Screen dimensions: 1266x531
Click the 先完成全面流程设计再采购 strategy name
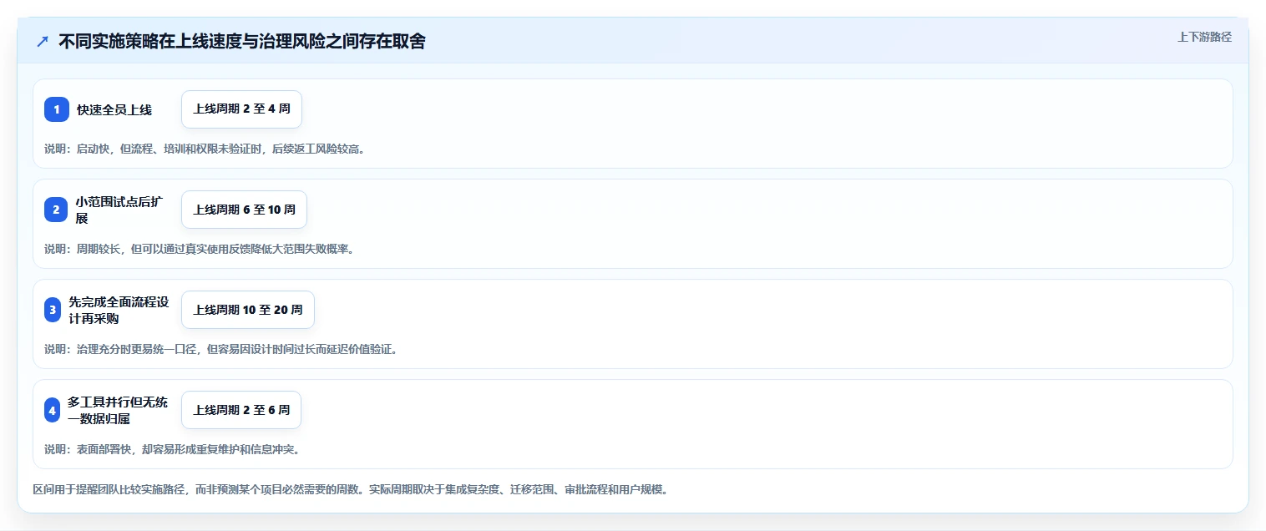(119, 310)
